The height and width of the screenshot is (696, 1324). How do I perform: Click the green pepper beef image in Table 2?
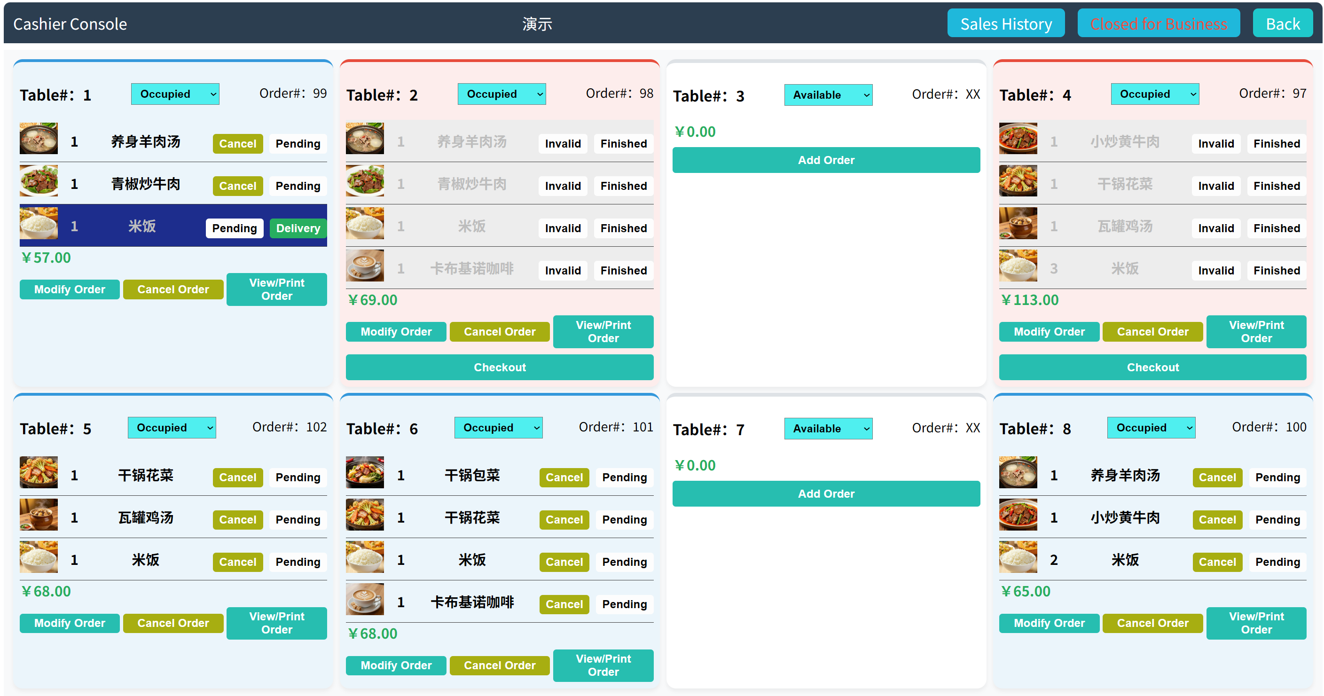click(x=365, y=181)
